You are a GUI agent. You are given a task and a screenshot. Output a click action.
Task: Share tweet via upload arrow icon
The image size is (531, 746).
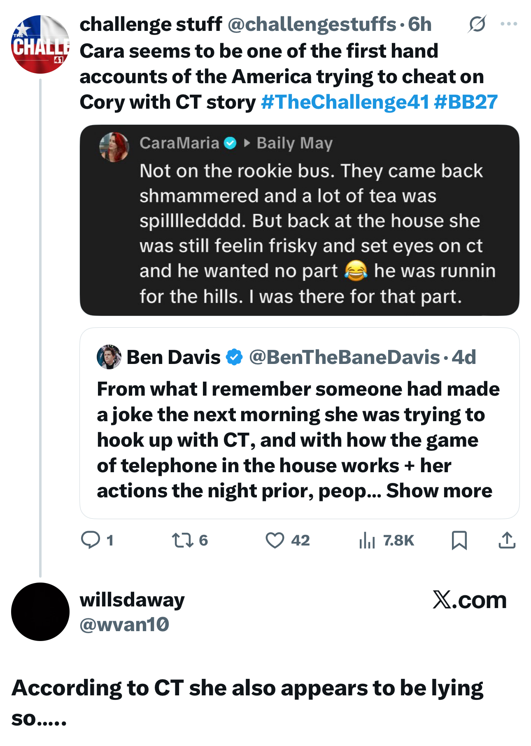click(507, 540)
